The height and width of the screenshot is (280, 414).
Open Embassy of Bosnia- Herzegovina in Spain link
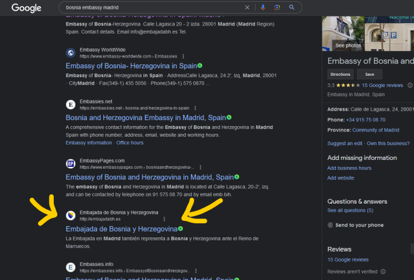coord(131,66)
